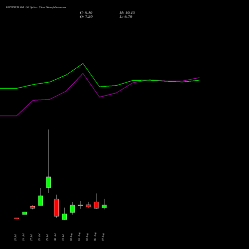The width and height of the screenshot is (249, 249).
Task: Click the 27 Jul date label
Action: (x=31, y=238)
